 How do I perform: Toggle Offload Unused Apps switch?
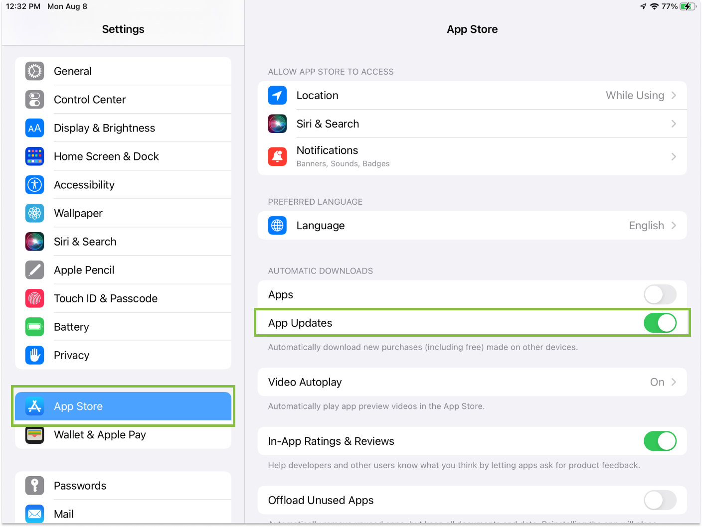(x=660, y=500)
